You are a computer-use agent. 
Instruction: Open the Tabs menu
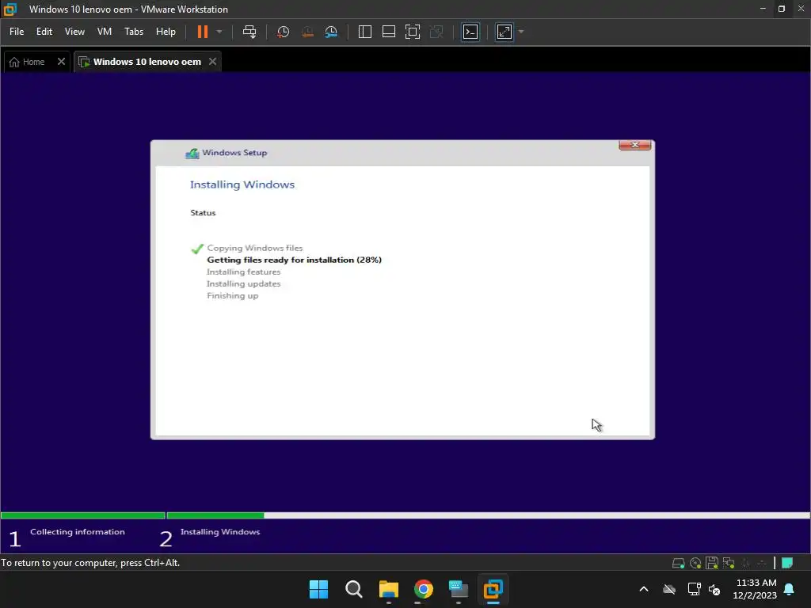tap(133, 32)
